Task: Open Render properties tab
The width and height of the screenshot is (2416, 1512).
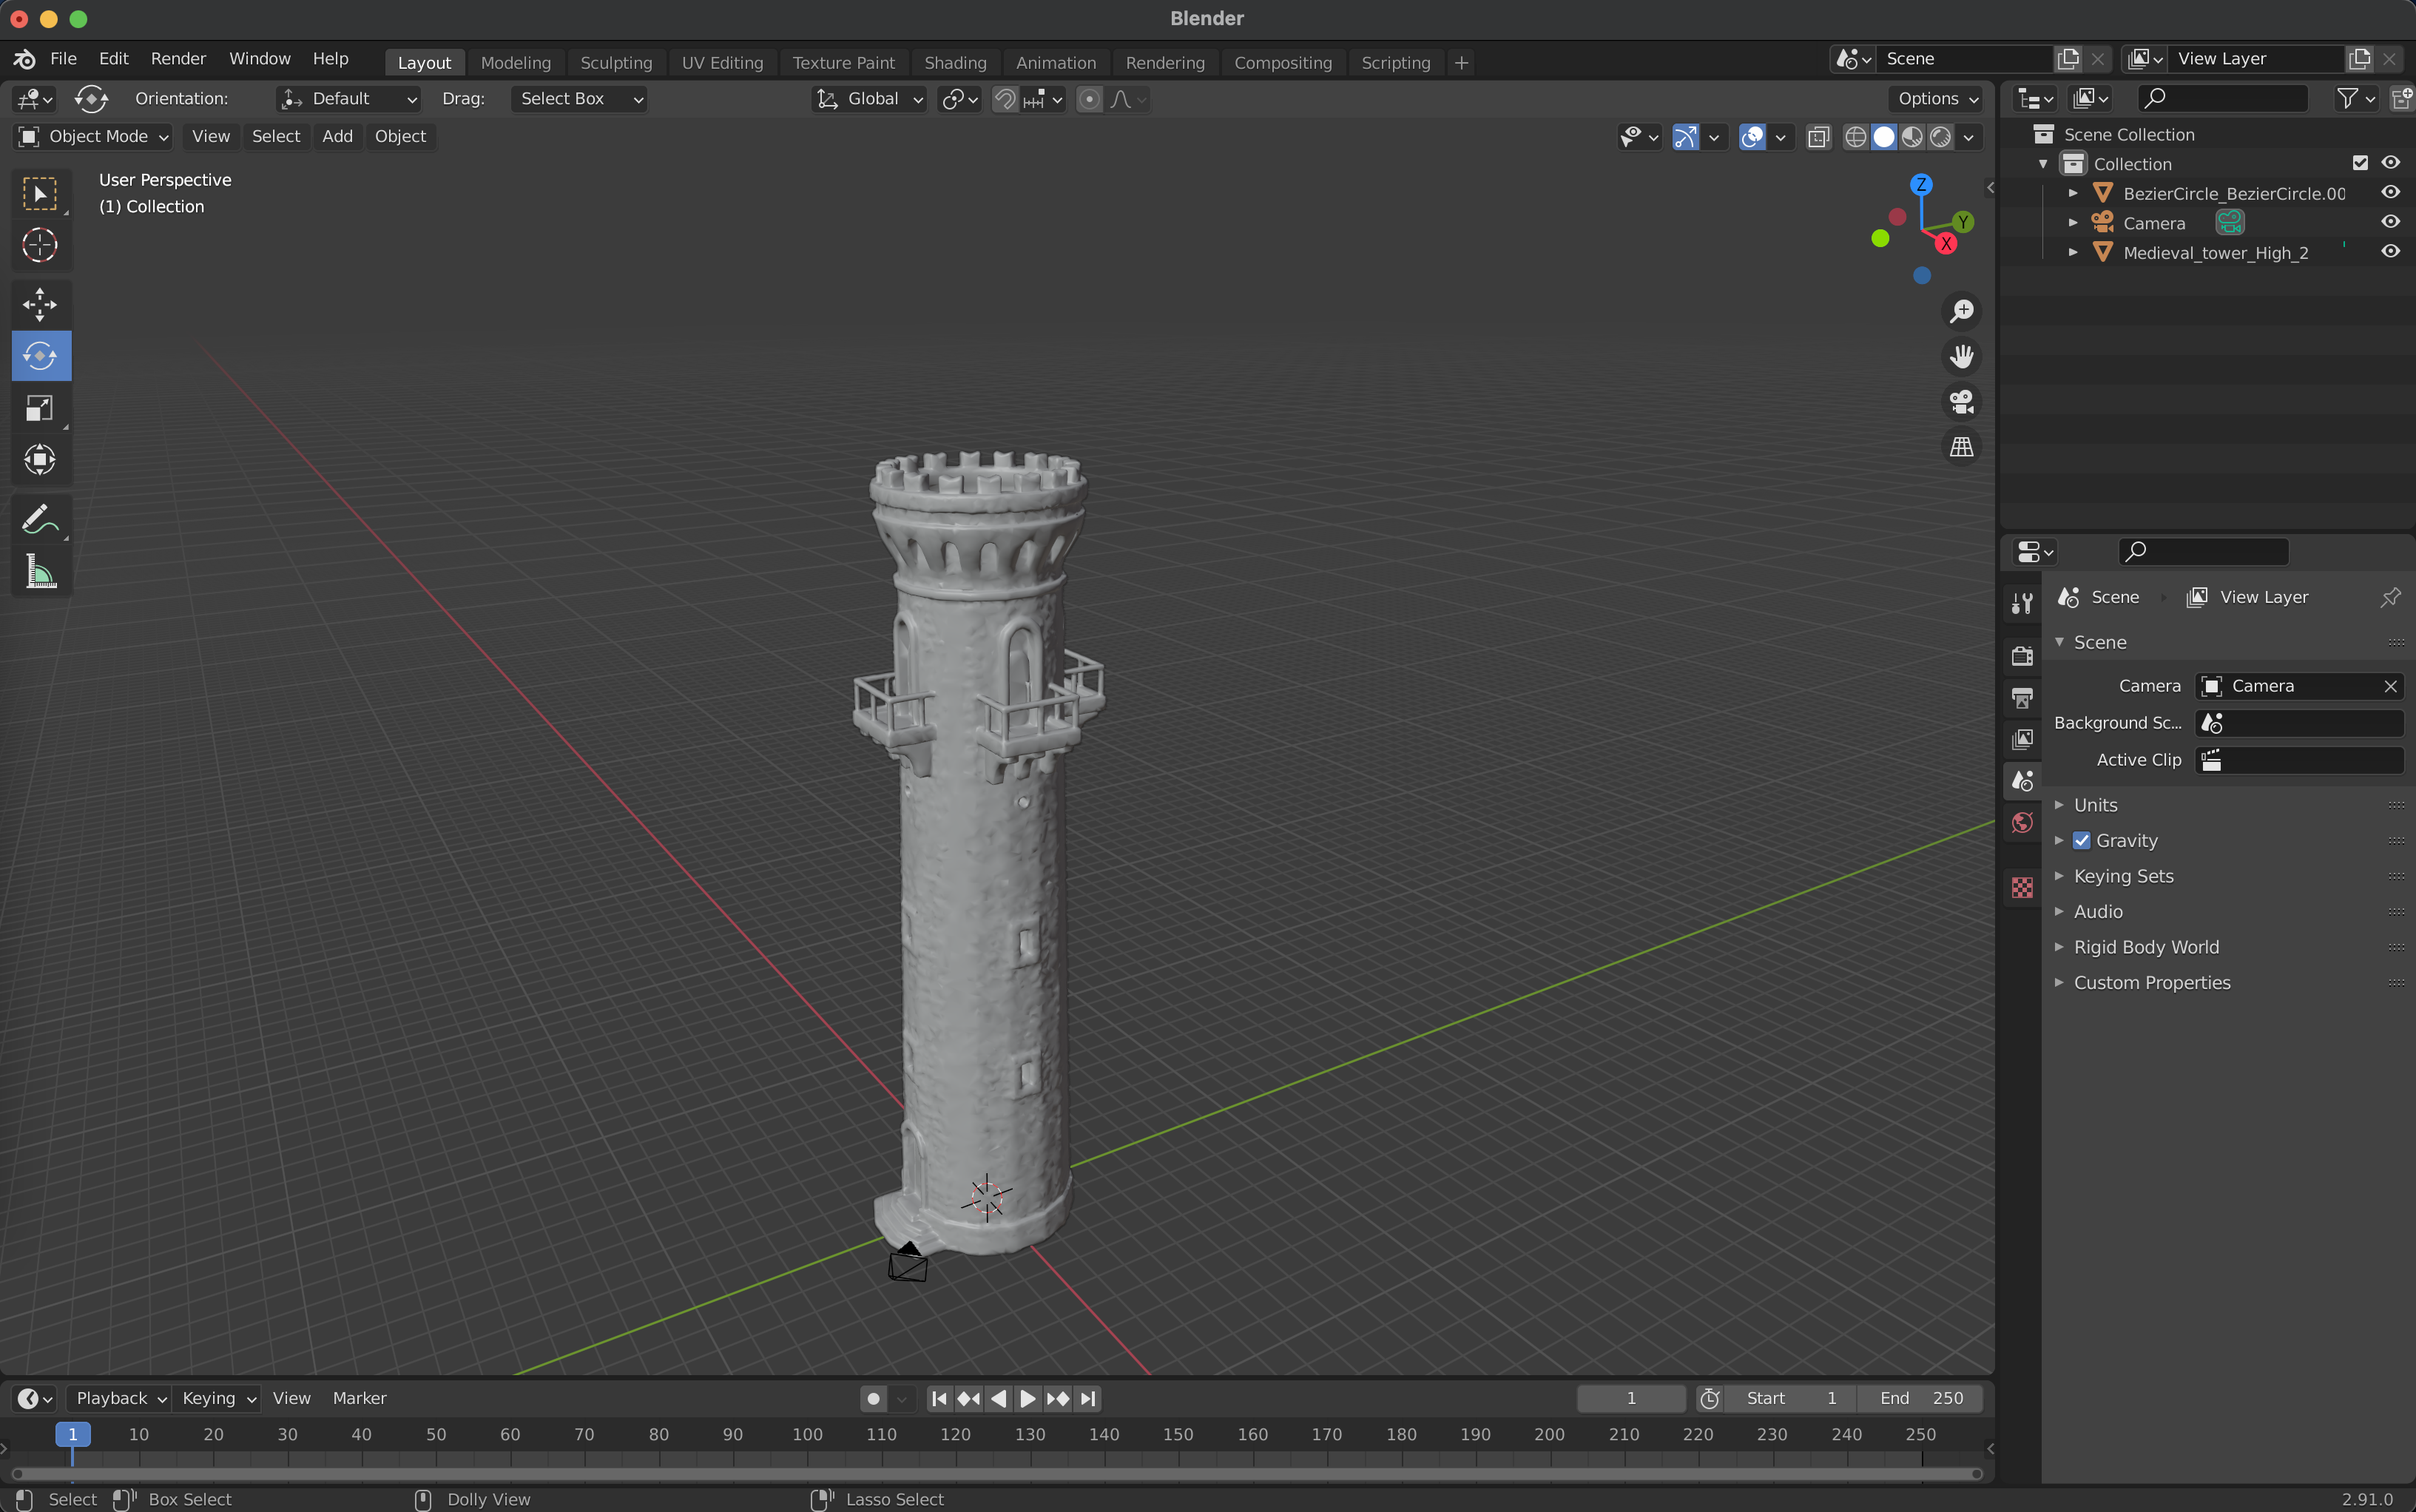Action: click(2022, 656)
